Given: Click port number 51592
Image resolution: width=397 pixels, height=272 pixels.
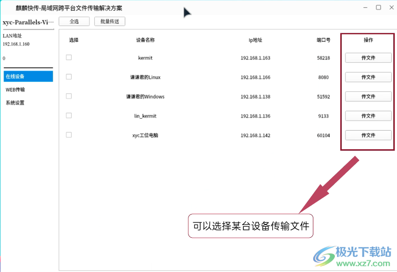Looking at the screenshot, I should tap(323, 96).
